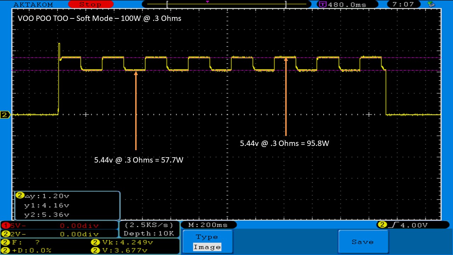Image resolution: width=453 pixels, height=255 pixels.
Task: Click the F: ? frequency measurement
Action: [21, 243]
